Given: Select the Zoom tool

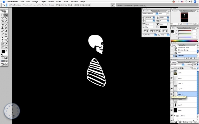Looking at the screenshot, I should [6, 47].
